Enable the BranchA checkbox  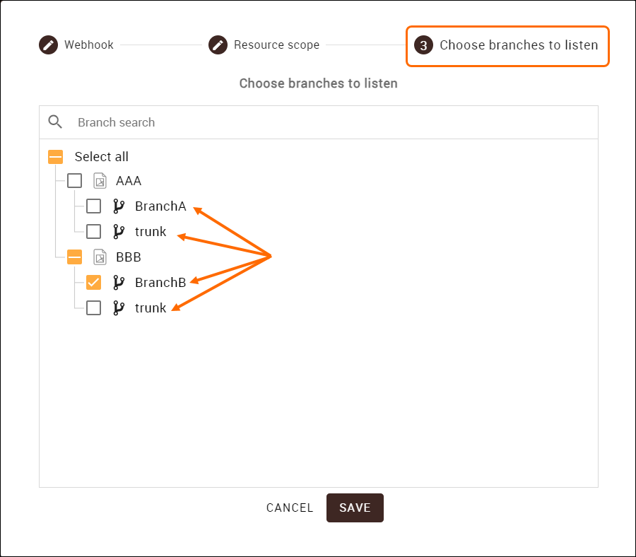[93, 206]
